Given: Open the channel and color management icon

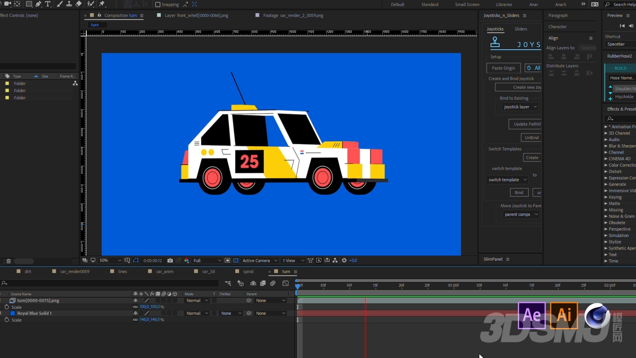Looking at the screenshot, I should (187, 261).
